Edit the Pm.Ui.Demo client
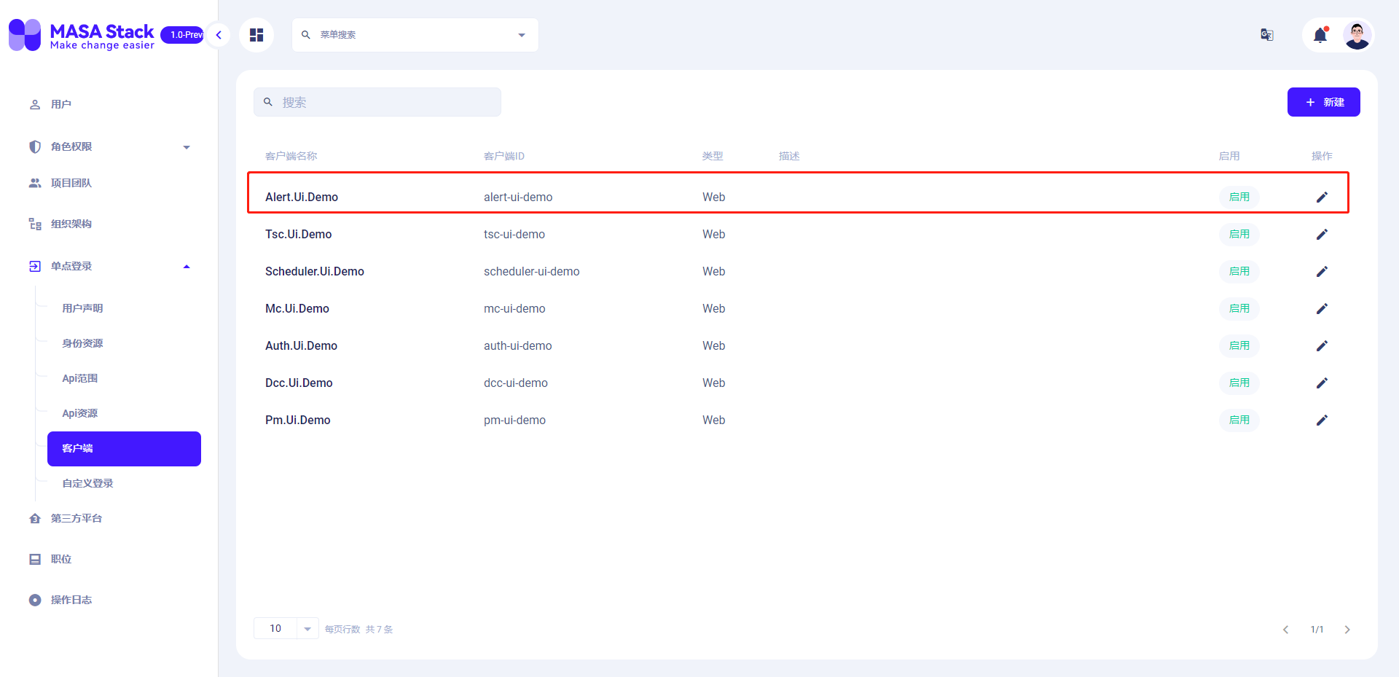The image size is (1399, 677). tap(1322, 420)
